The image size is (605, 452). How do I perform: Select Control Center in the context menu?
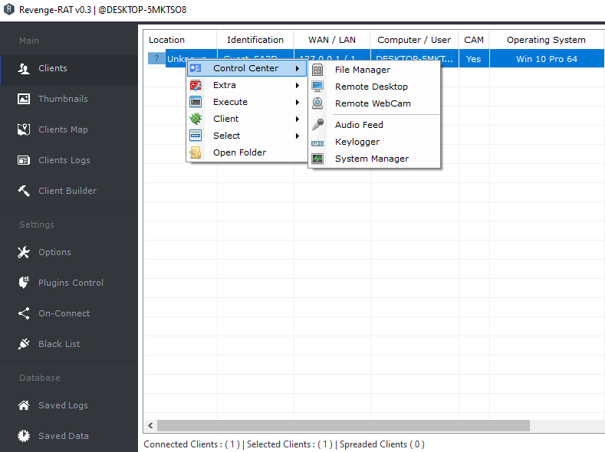(246, 68)
